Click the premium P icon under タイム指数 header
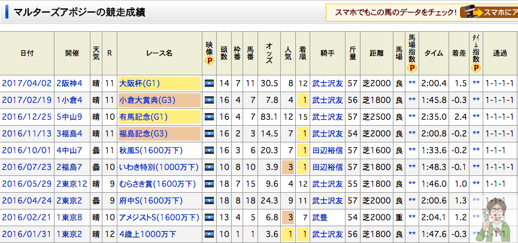This screenshot has height=243, width=518. [x=475, y=68]
